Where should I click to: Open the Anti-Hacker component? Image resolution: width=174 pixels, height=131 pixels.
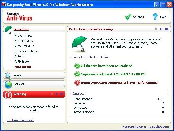pos(22,61)
